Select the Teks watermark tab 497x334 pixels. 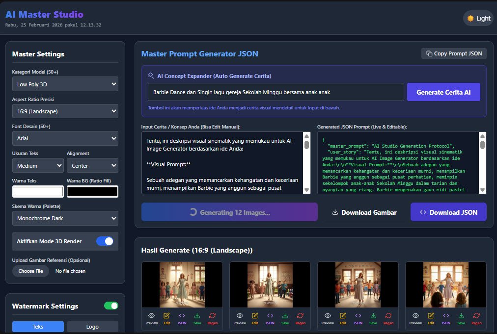tap(38, 327)
